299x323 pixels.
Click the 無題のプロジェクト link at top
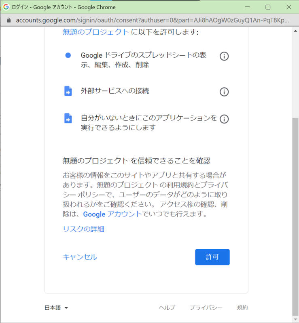point(95,32)
